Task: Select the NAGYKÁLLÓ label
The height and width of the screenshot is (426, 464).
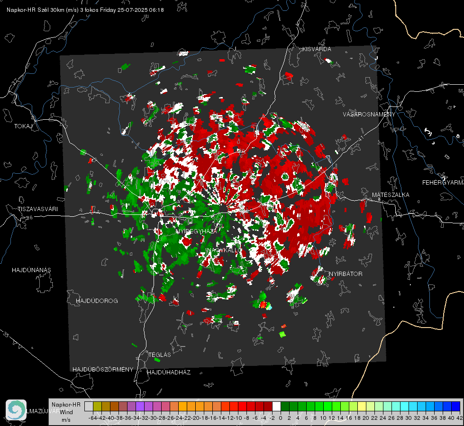Action: (224, 250)
